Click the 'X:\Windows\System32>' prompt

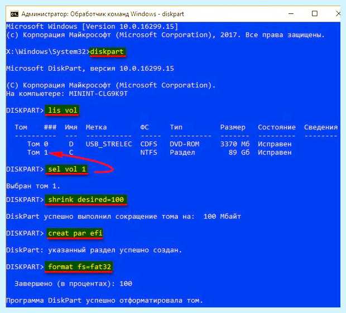coord(48,52)
